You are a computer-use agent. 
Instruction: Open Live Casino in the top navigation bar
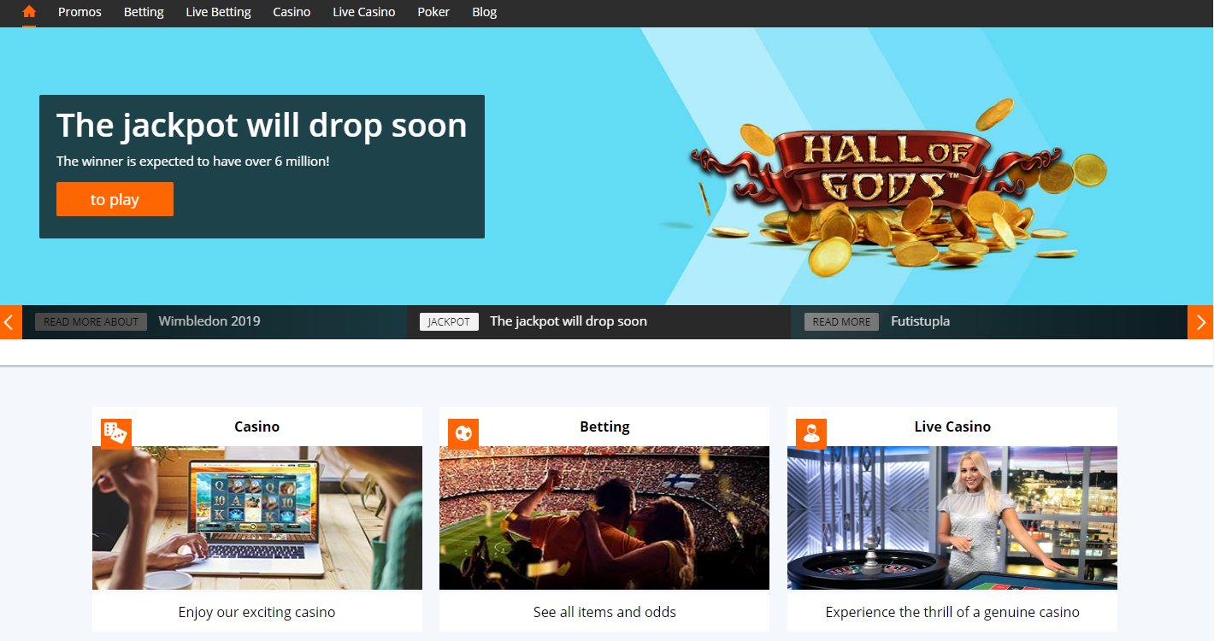tap(364, 12)
